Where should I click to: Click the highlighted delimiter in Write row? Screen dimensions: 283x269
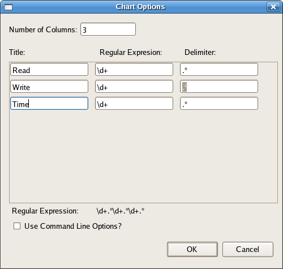(x=185, y=87)
